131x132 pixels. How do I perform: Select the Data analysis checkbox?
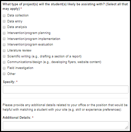point(4,27)
